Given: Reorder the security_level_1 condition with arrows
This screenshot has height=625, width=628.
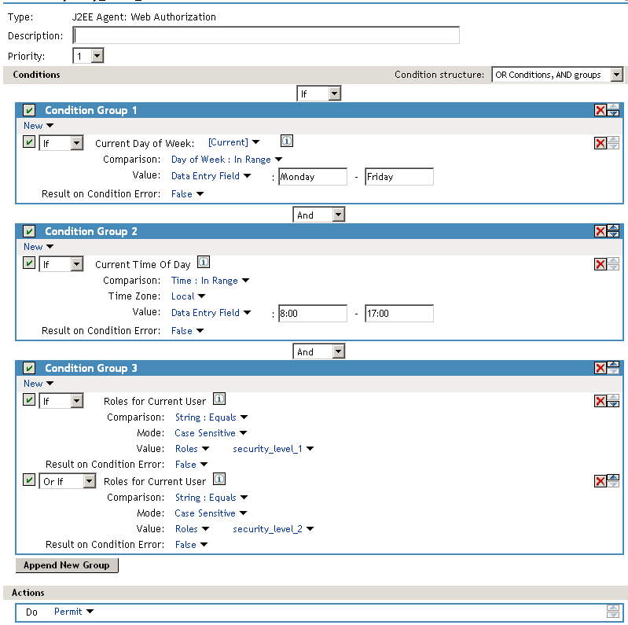Looking at the screenshot, I should (x=613, y=401).
